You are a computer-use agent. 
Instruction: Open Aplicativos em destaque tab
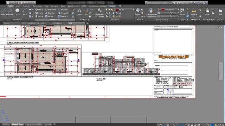coord(98,6)
